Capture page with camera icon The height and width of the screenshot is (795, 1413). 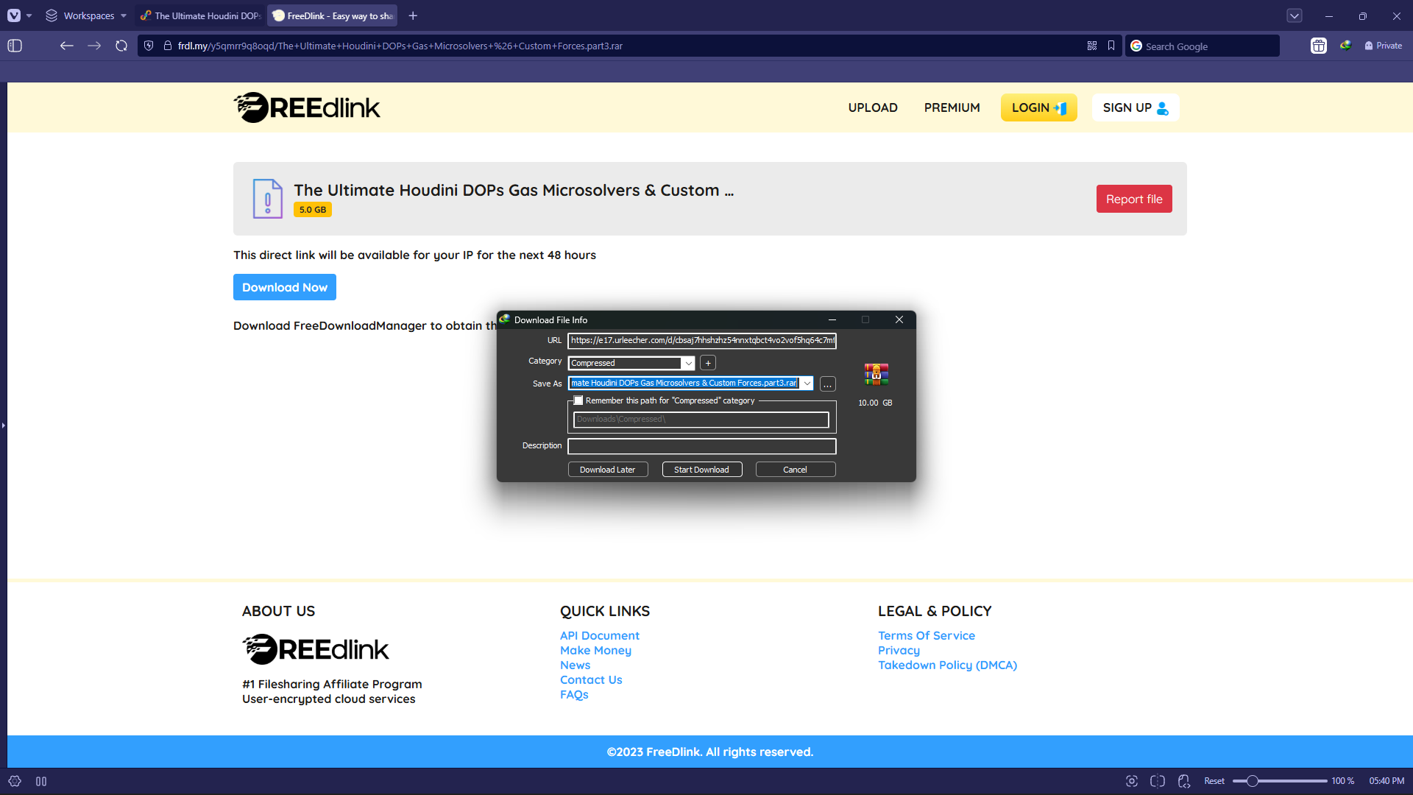coord(1132,781)
